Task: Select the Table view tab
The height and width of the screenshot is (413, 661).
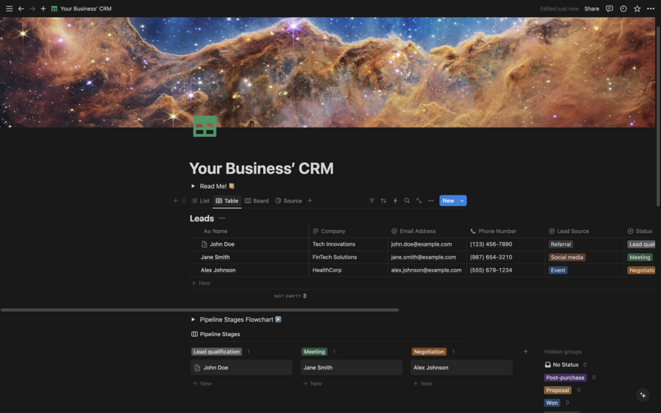Action: pos(227,201)
